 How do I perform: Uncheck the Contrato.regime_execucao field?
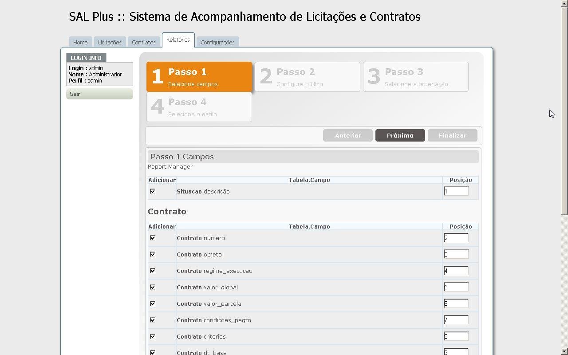click(153, 271)
